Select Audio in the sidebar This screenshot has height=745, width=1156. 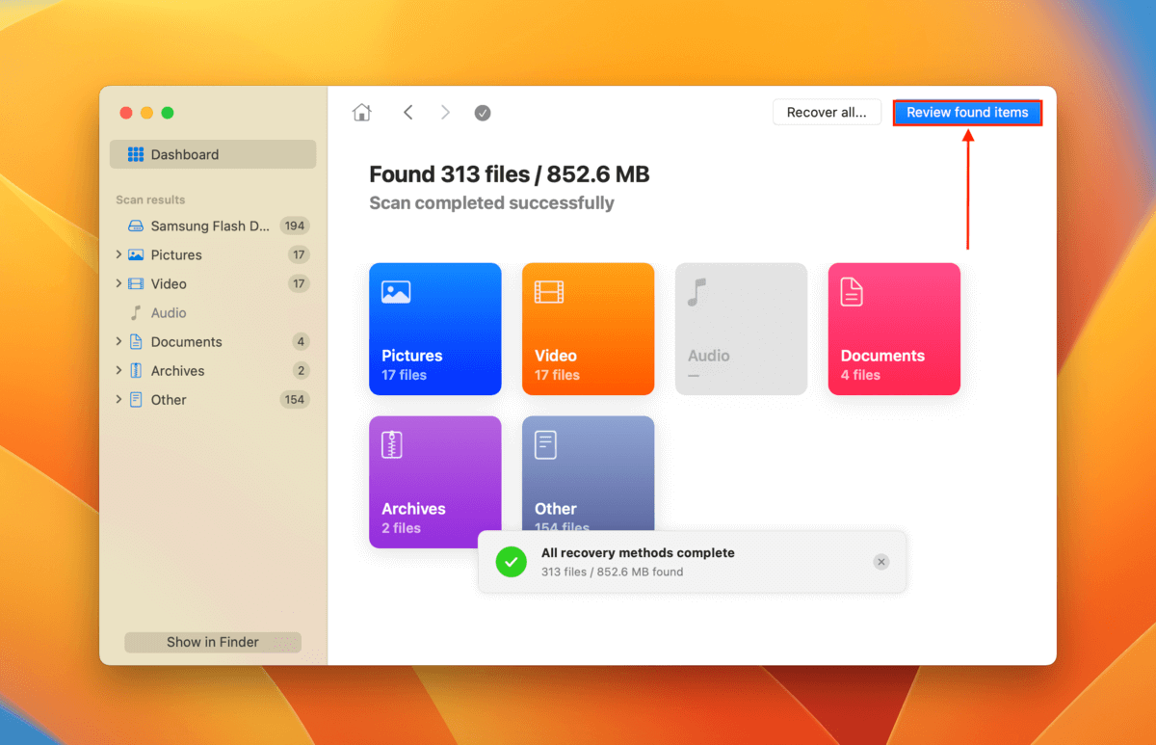tap(213, 313)
